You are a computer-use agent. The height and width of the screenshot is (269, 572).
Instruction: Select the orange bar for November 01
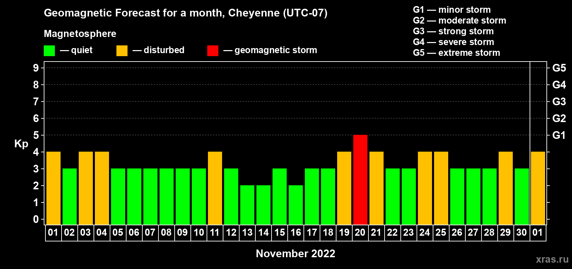(53, 188)
